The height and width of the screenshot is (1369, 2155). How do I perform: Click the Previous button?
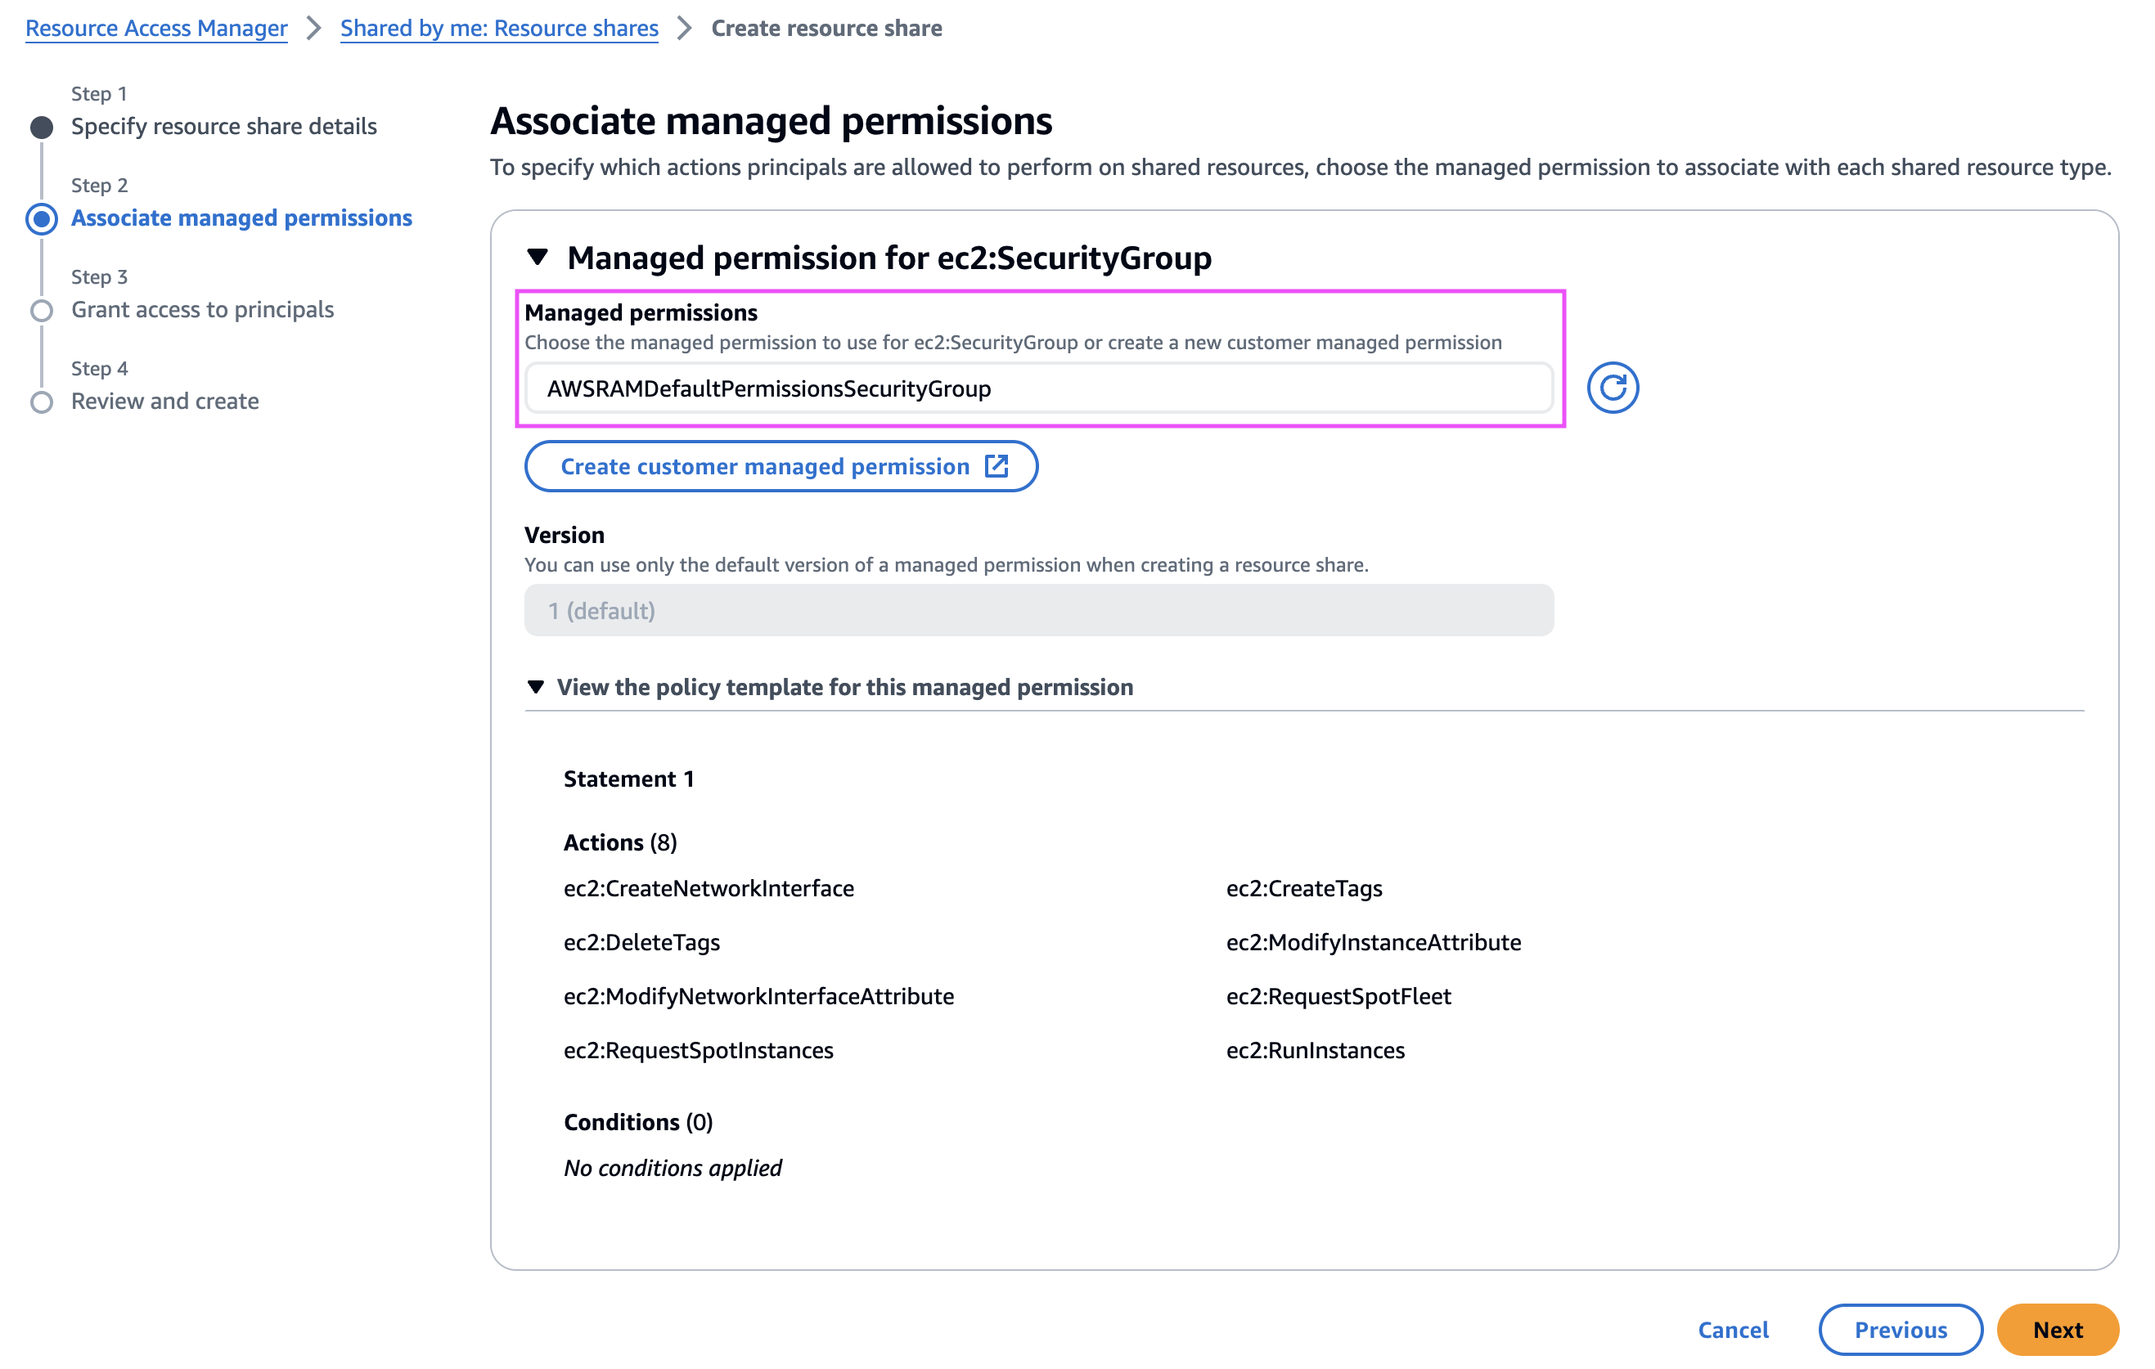click(x=1899, y=1330)
